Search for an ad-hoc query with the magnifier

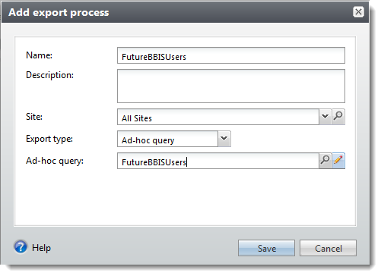pyautogui.click(x=325, y=161)
